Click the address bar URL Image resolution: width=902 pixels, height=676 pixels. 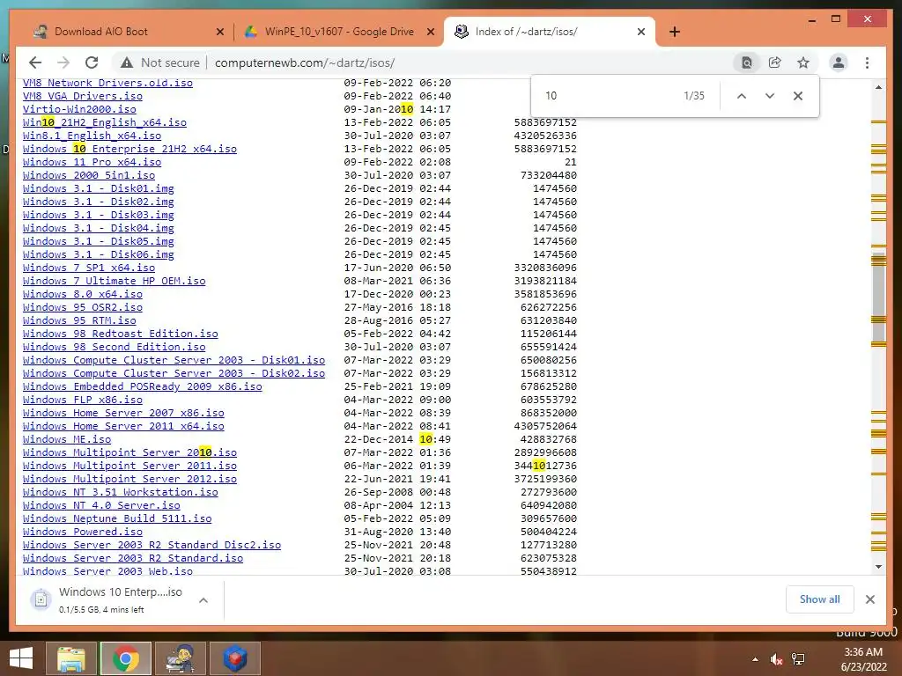(305, 62)
